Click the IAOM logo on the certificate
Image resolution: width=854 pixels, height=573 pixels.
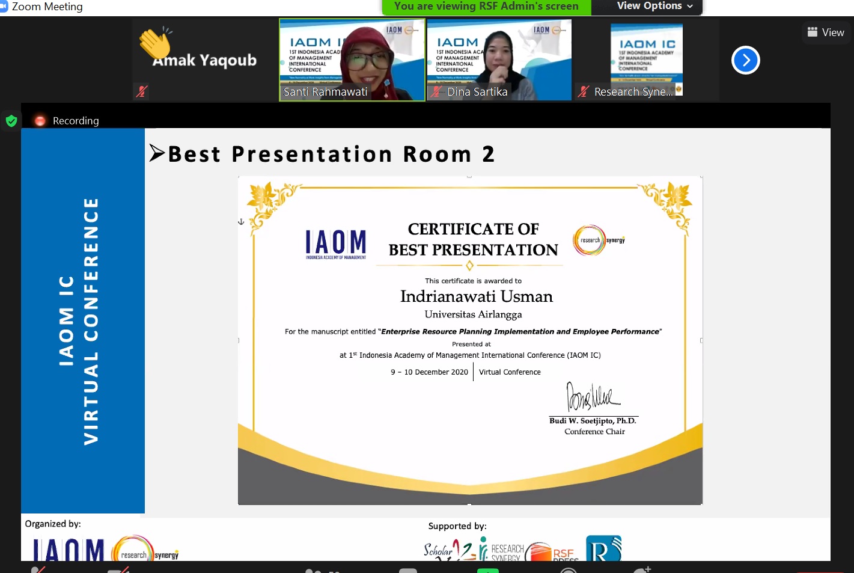[336, 244]
